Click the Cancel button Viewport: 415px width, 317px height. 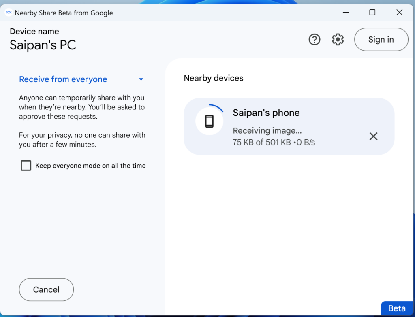pyautogui.click(x=46, y=289)
